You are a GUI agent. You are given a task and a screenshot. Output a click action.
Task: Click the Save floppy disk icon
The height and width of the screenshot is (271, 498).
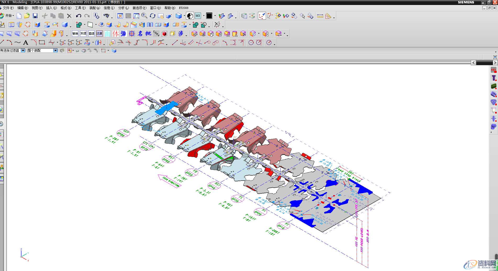click(x=35, y=16)
